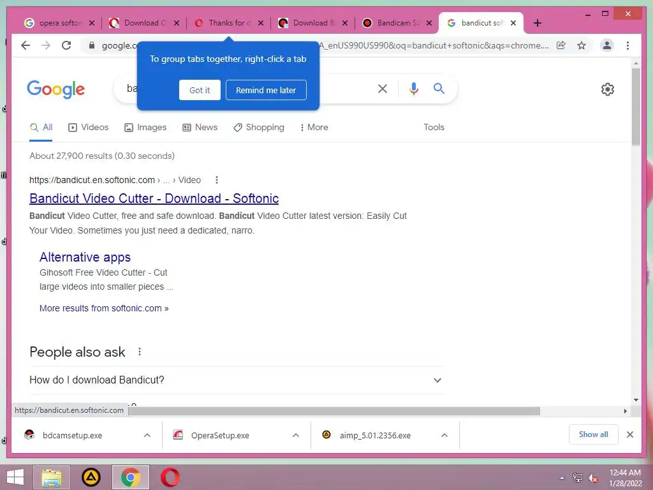Open Chrome three-dot menu

coord(627,45)
